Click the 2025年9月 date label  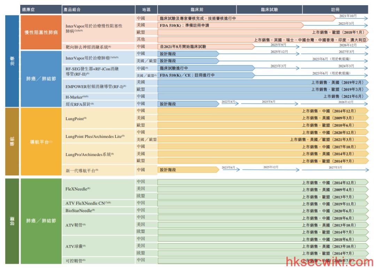coord(278,45)
